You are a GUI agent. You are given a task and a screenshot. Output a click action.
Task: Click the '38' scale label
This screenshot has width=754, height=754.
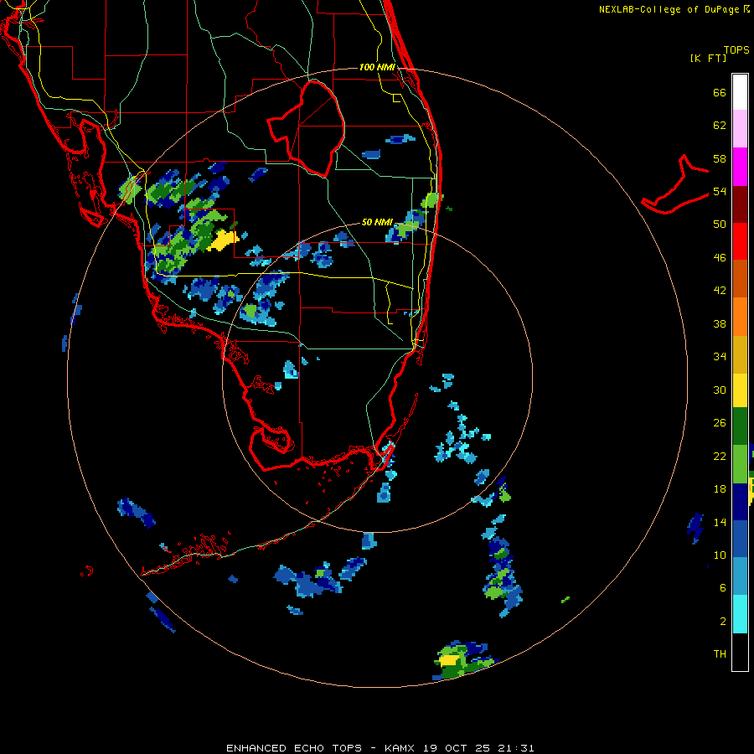[x=720, y=323]
